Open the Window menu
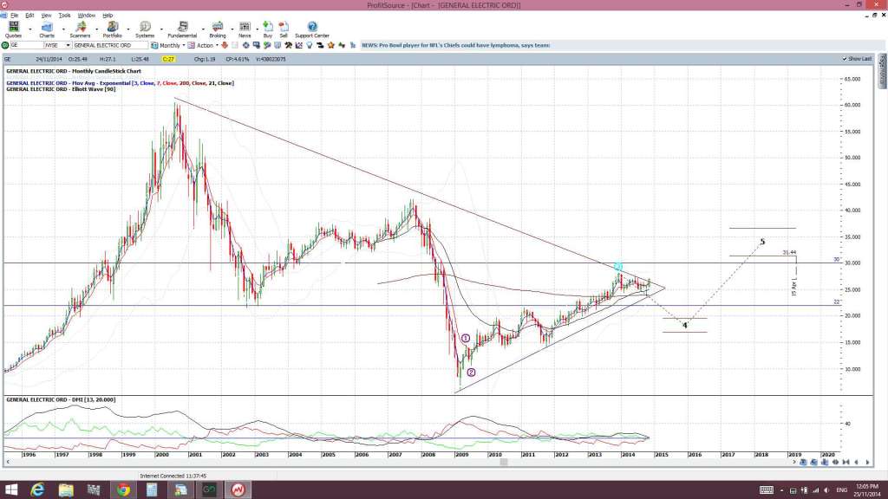Screen dimensions: 888x499 point(86,16)
